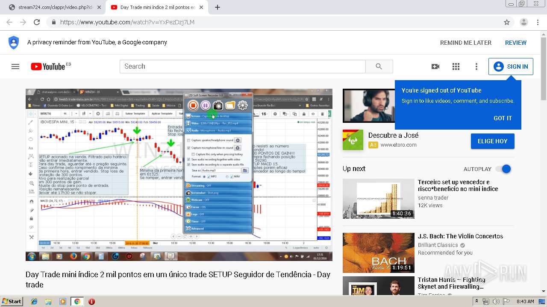The height and width of the screenshot is (307, 547).
Task: Dismiss signed-out popup with GOT IT
Action: [x=503, y=118]
